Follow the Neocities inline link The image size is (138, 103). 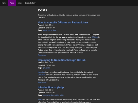[41, 72]
